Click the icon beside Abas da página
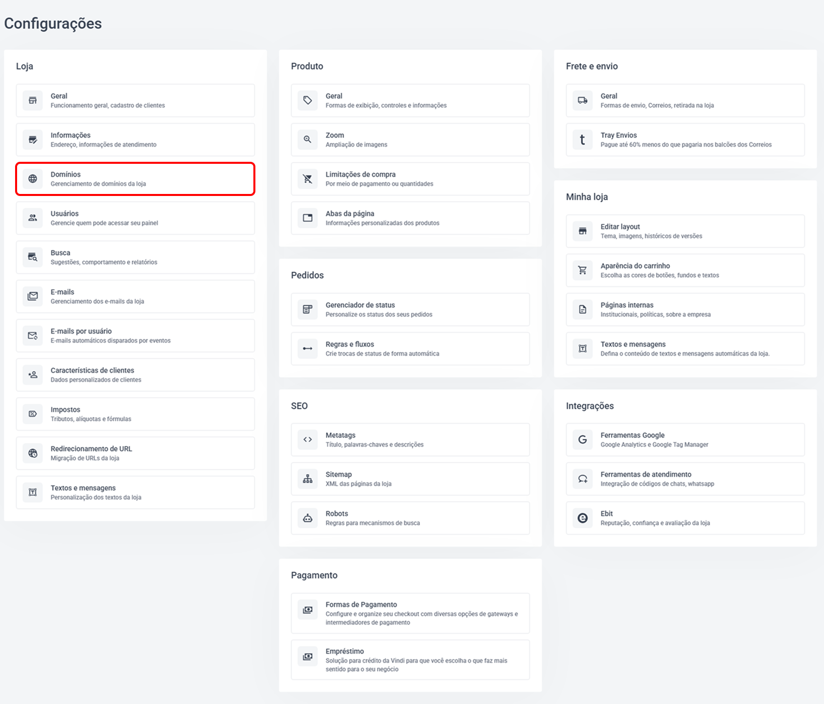This screenshot has height=704, width=824. pos(308,218)
